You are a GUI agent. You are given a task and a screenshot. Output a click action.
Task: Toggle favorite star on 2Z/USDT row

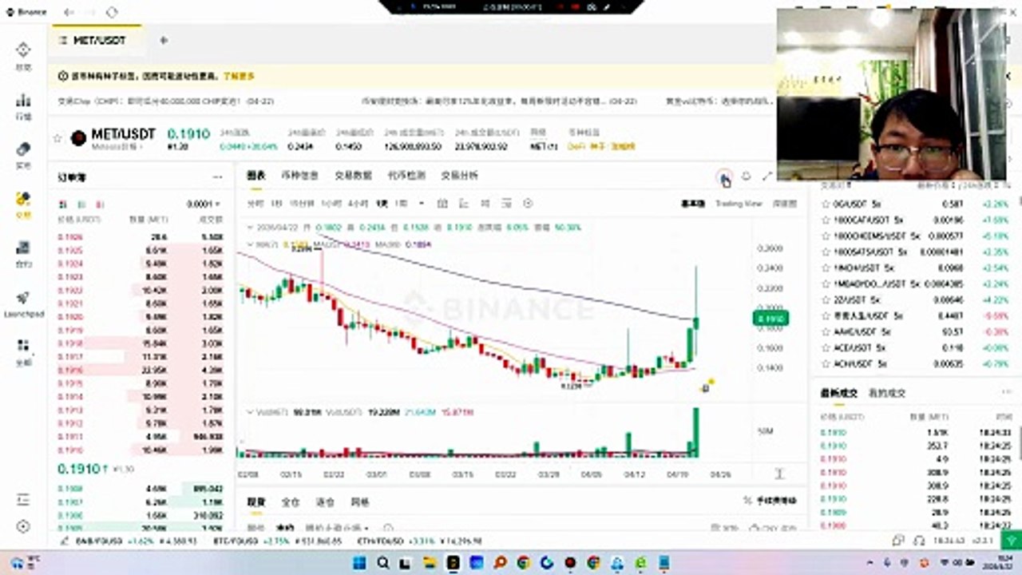[x=826, y=299]
